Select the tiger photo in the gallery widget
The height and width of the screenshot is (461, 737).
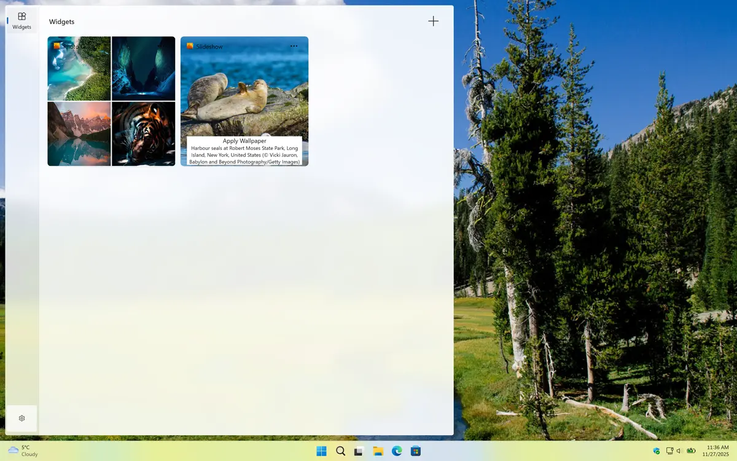tap(143, 133)
